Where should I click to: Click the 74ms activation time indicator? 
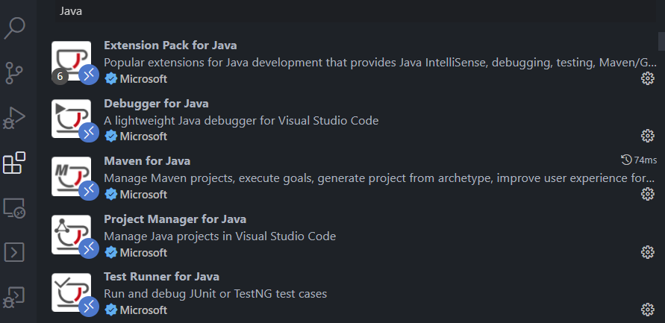[x=639, y=160]
